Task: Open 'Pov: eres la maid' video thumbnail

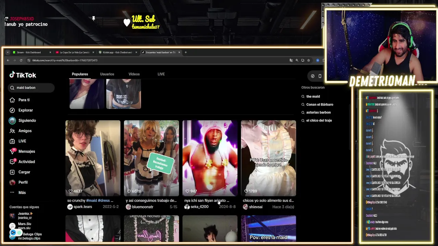Action: [x=268, y=229]
